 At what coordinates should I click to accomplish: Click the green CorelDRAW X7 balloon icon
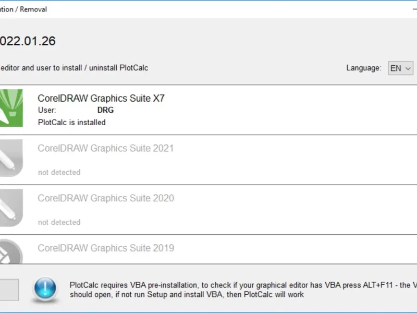[11, 108]
